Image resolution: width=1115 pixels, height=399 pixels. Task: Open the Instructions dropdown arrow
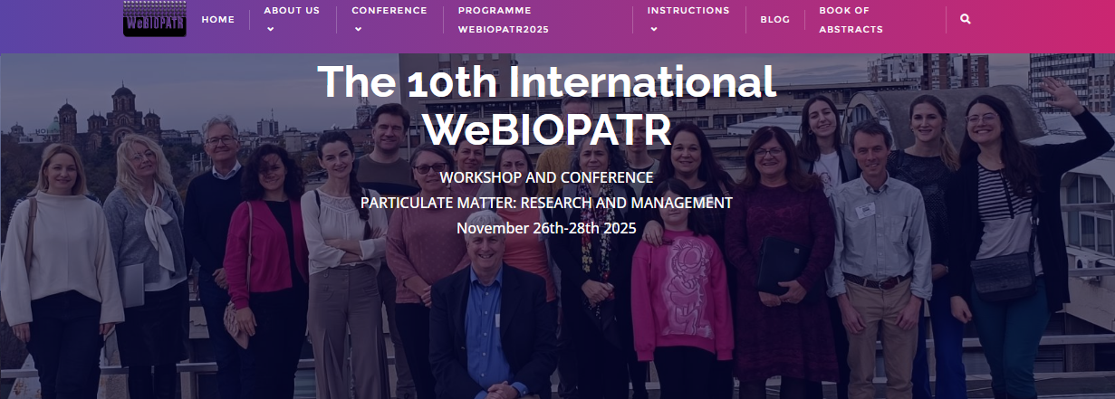(652, 29)
